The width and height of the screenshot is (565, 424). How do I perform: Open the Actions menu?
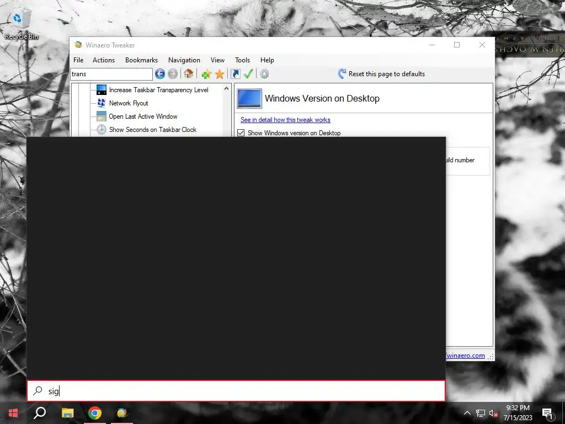click(103, 60)
